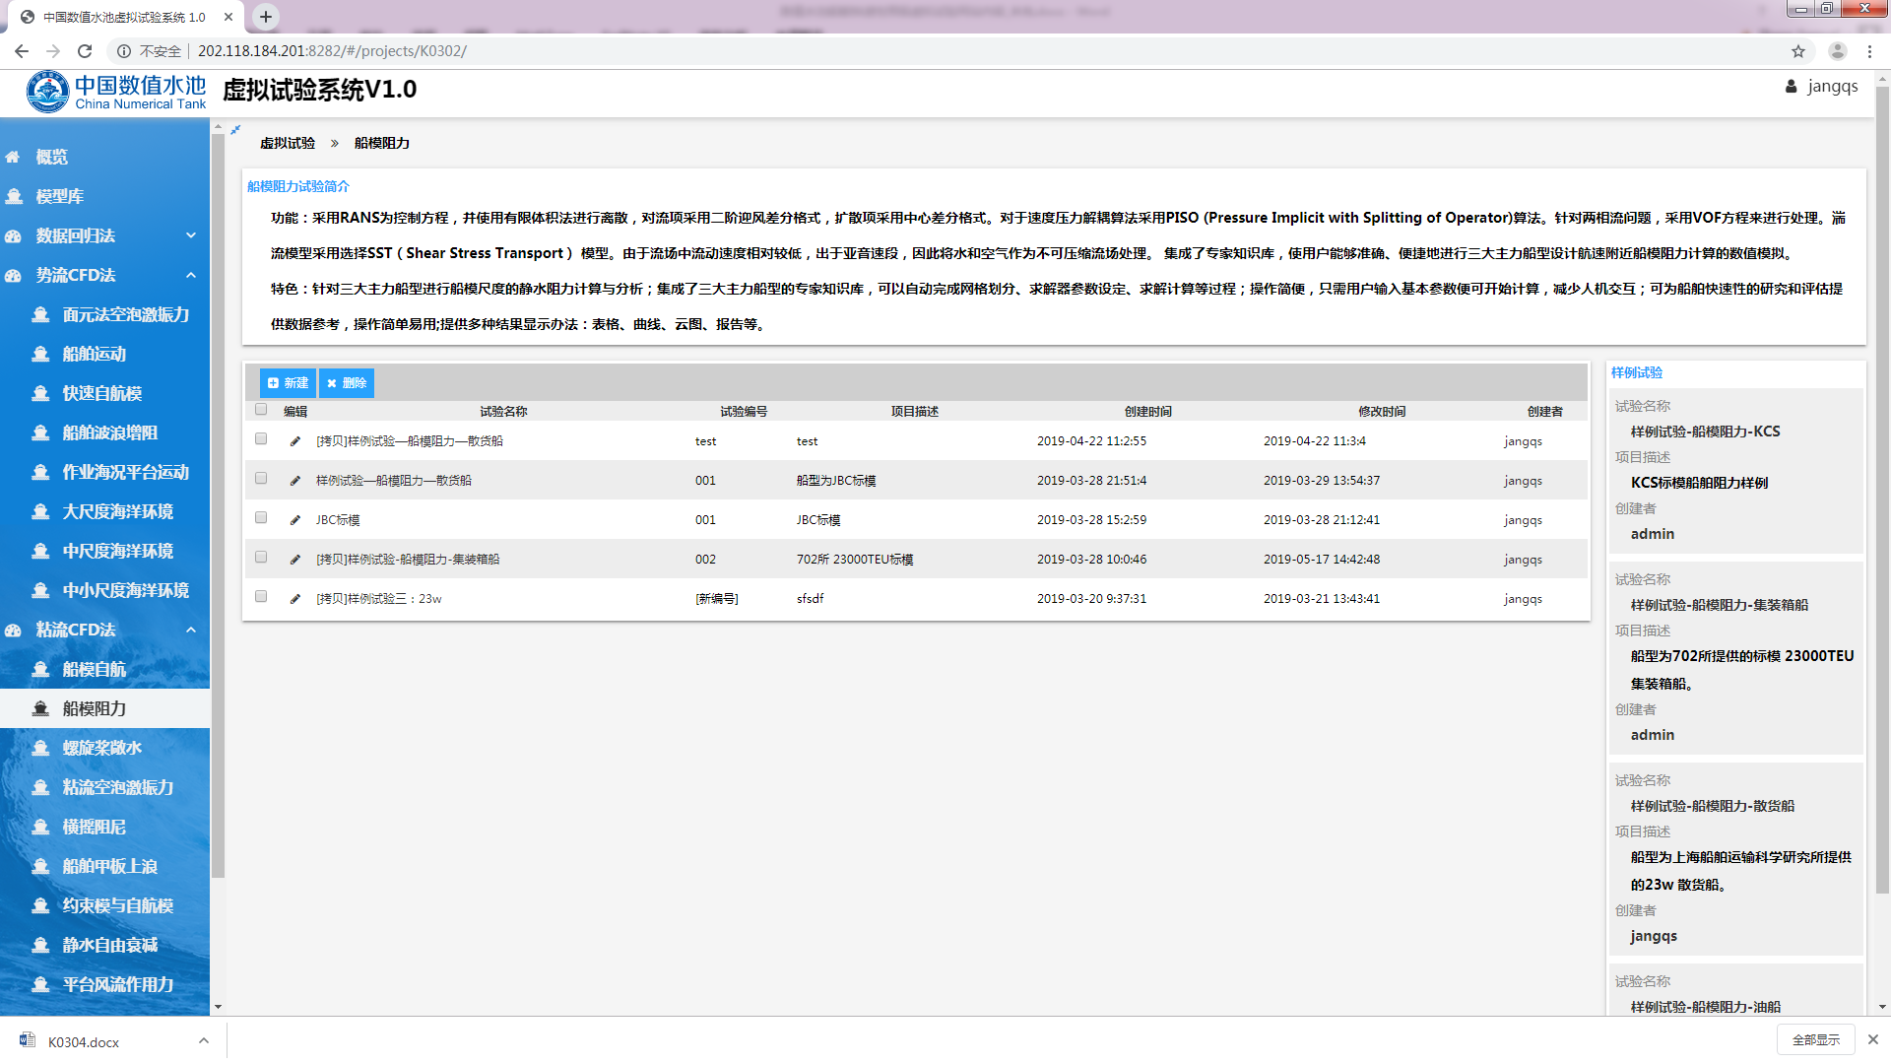The width and height of the screenshot is (1891, 1064).
Task: Click China Numerical Tank logo
Action: click(116, 92)
